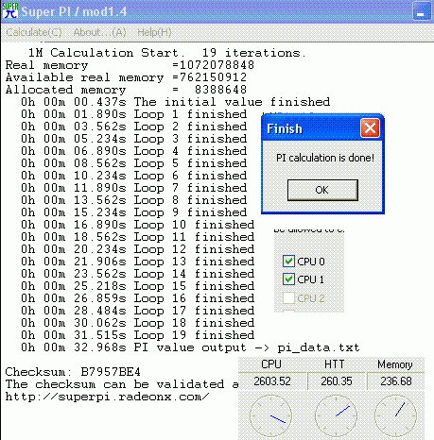Click the CPU column header label
This screenshot has height=440, width=434.
point(271,364)
